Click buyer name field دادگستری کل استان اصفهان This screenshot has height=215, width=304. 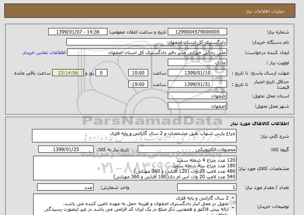(x=146, y=42)
